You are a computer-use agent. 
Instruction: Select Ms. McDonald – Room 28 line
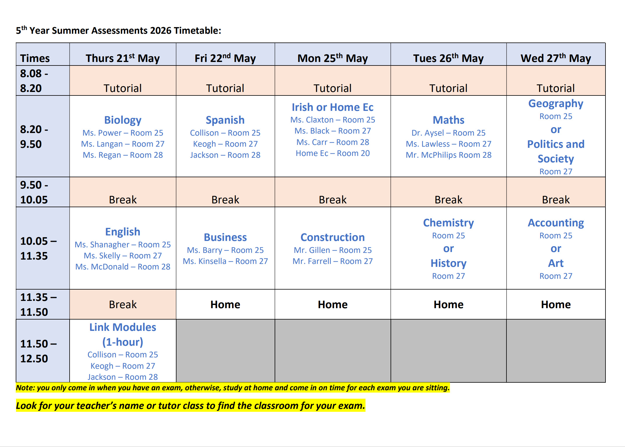[123, 267]
